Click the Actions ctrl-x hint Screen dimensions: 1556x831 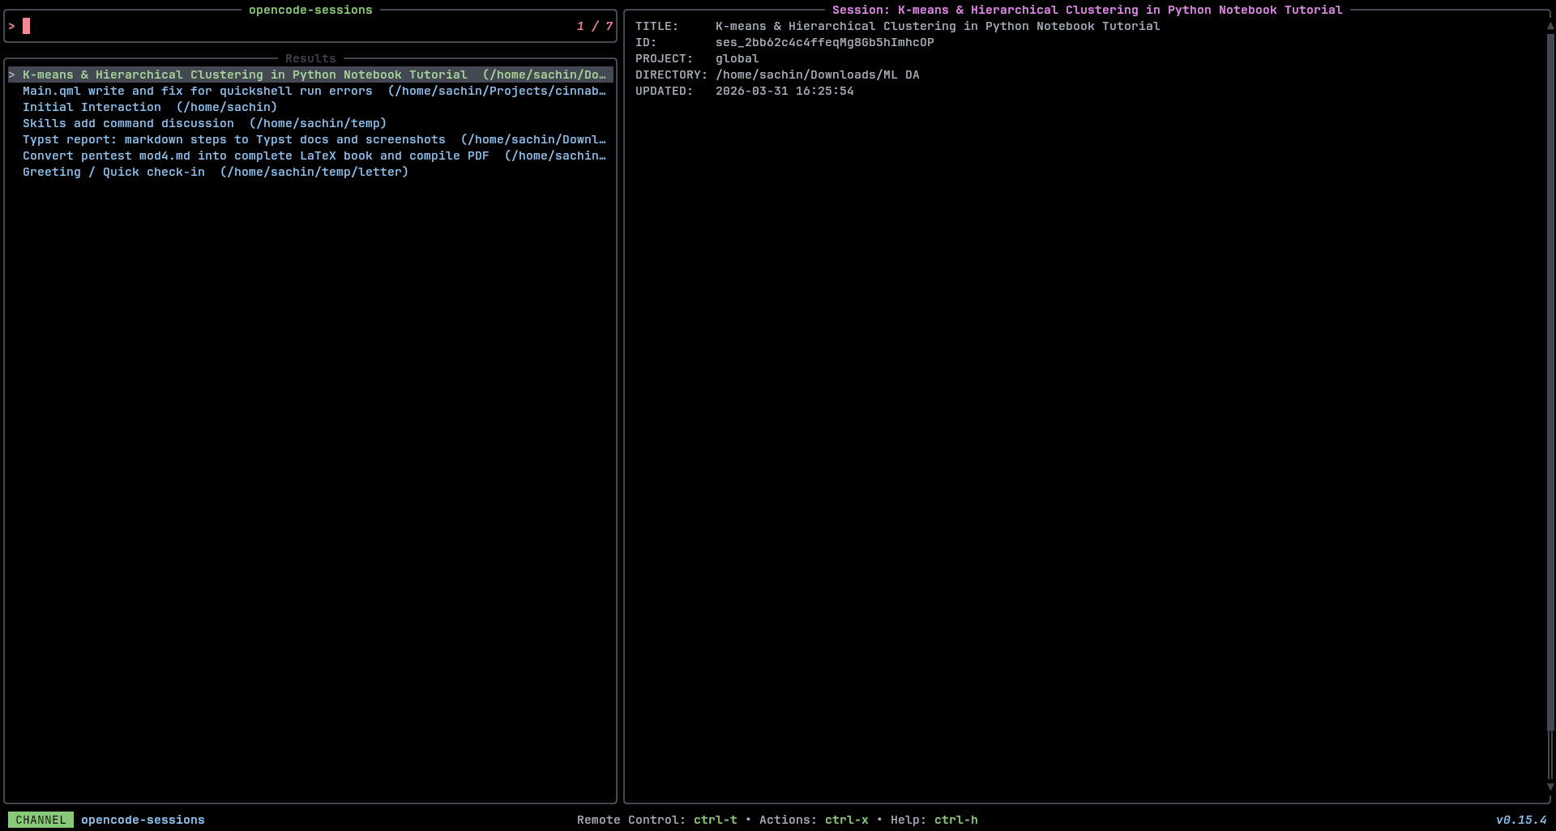pos(814,820)
